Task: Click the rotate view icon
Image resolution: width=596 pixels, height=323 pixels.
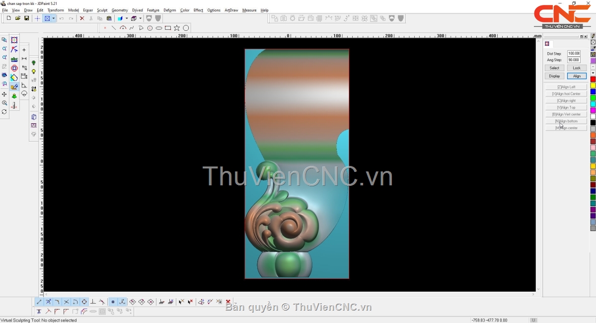Action: coord(4,112)
